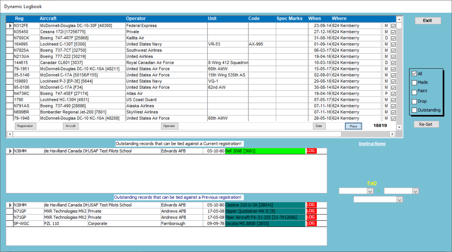This screenshot has height=252, width=452.
Task: Click the Exit button
Action: click(428, 20)
